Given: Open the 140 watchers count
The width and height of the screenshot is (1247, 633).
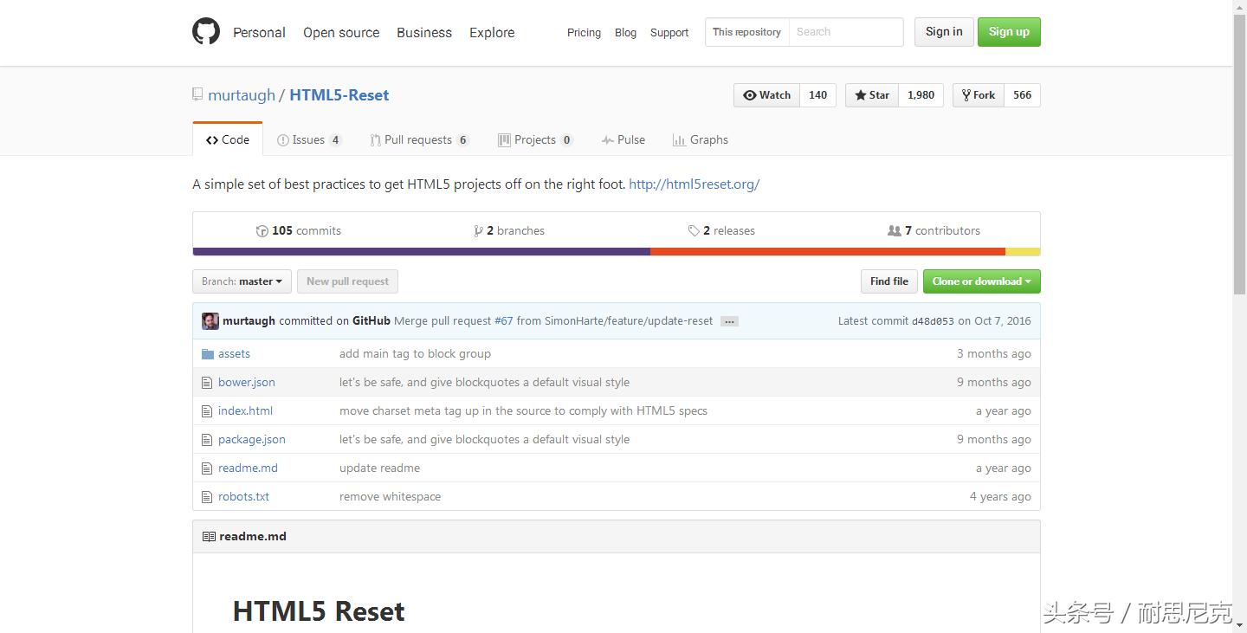Looking at the screenshot, I should pos(818,95).
